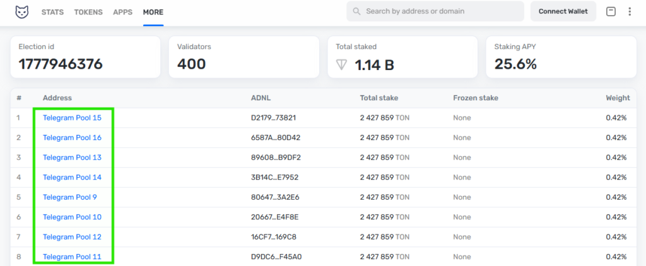Image resolution: width=646 pixels, height=266 pixels.
Task: Click ADNL value D9DC6...F45A0
Action: (276, 257)
